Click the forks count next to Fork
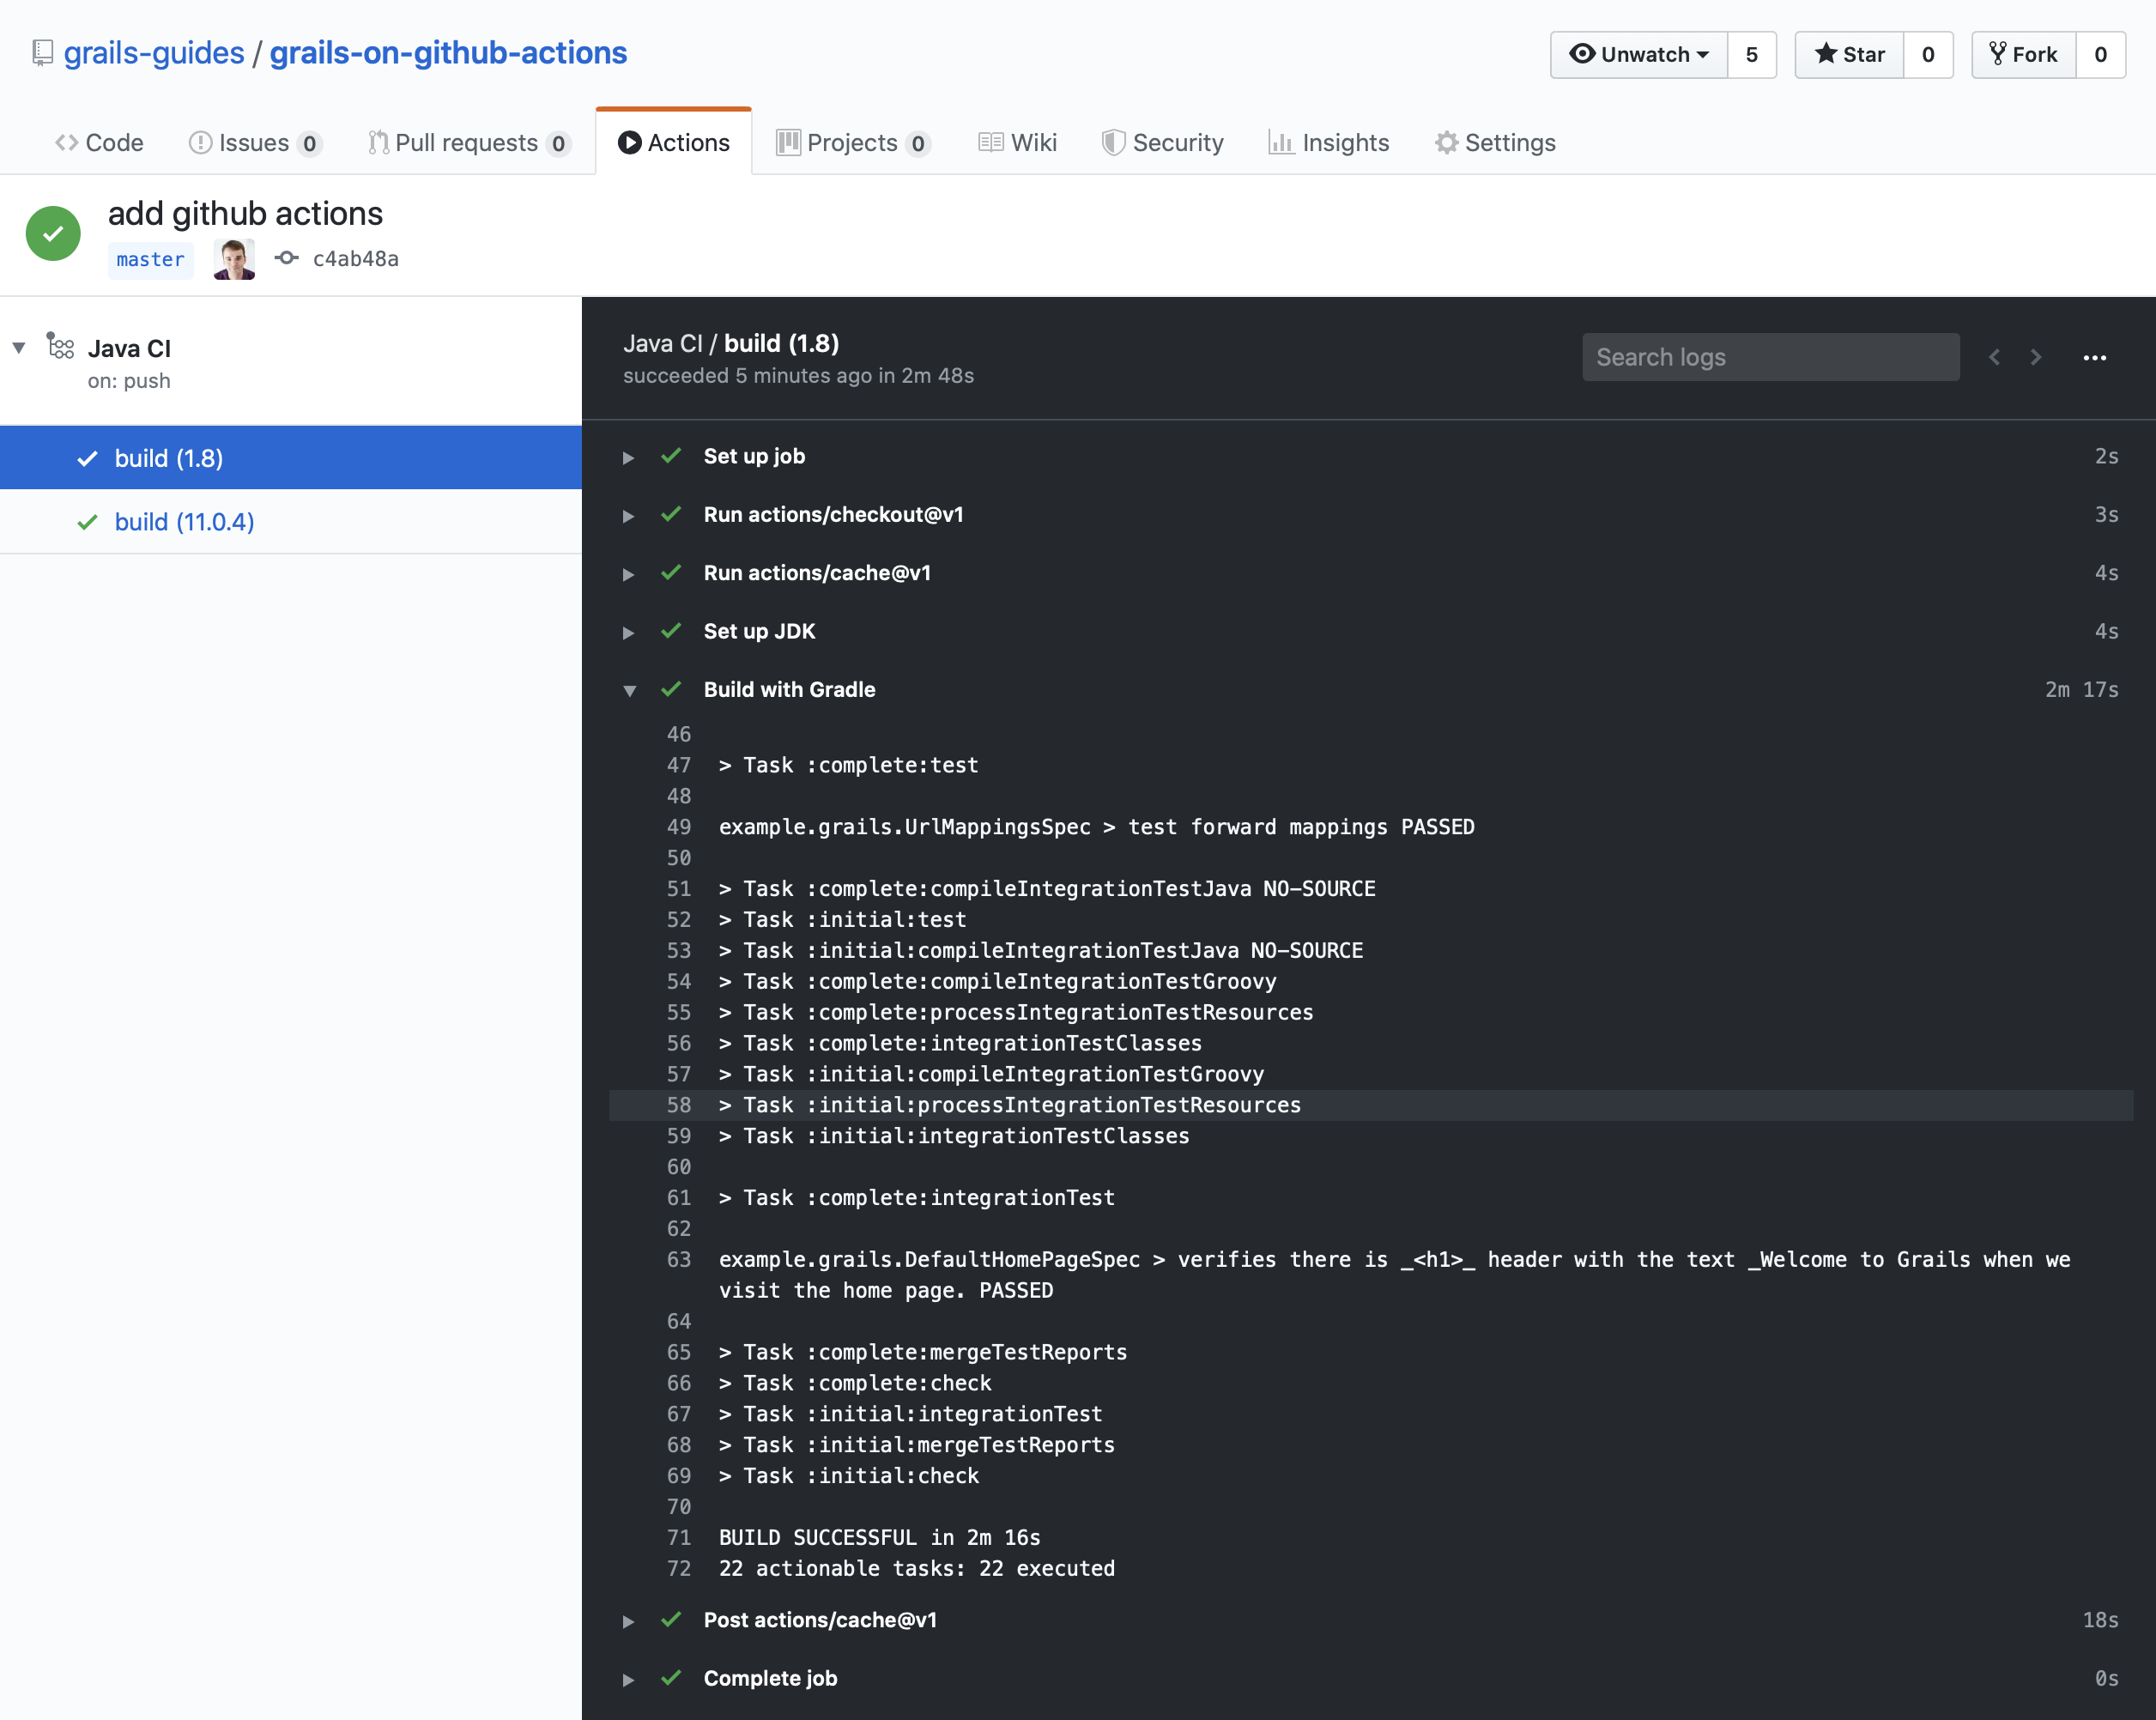 [2101, 54]
